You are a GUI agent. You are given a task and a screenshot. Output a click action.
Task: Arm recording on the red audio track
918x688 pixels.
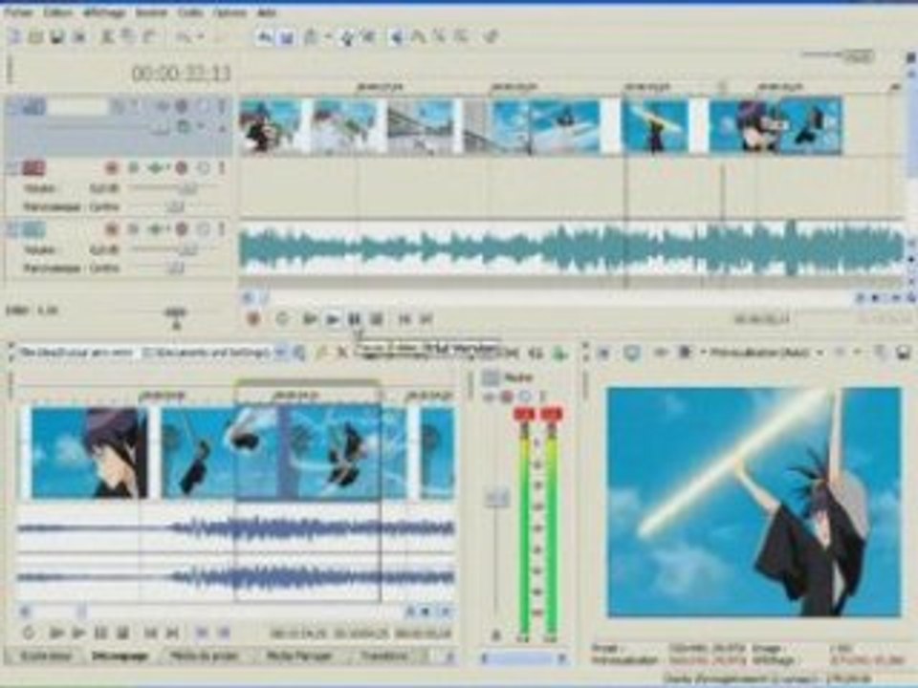(111, 168)
